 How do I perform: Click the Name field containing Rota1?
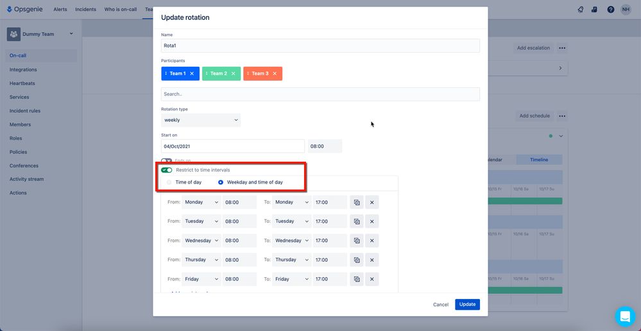(x=320, y=46)
